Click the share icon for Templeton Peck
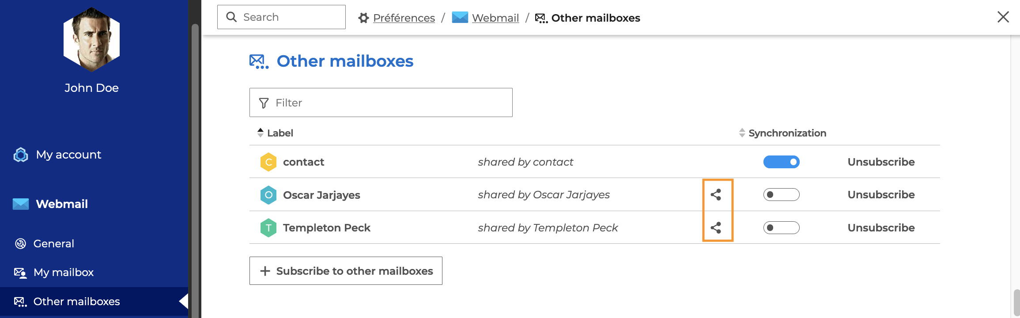 (x=716, y=228)
